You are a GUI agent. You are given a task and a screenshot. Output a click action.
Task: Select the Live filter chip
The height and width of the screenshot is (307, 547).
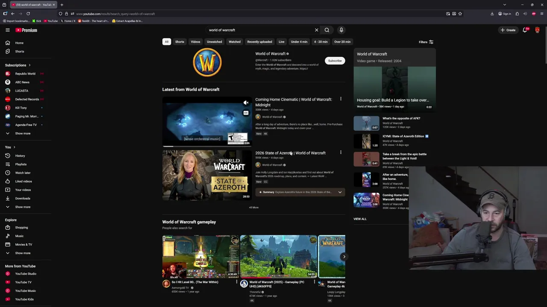click(282, 42)
